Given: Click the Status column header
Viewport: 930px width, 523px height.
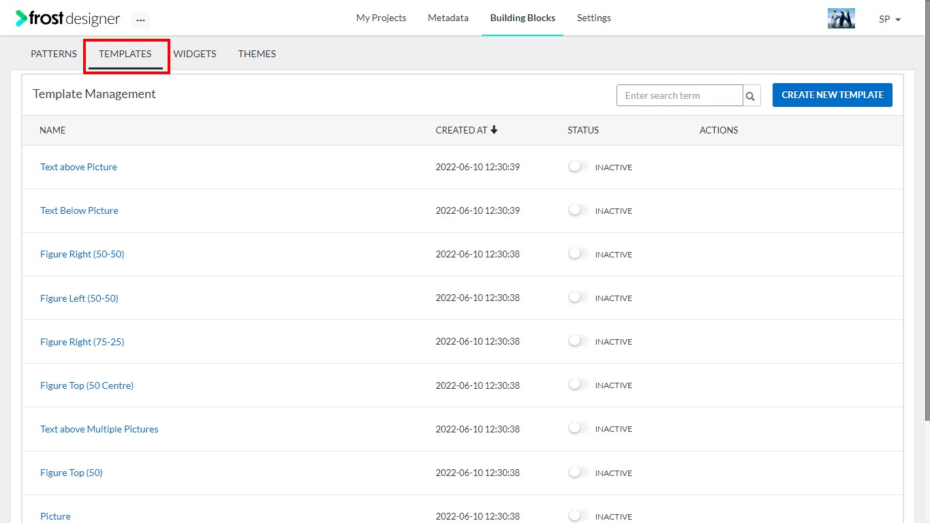Looking at the screenshot, I should tap(583, 130).
